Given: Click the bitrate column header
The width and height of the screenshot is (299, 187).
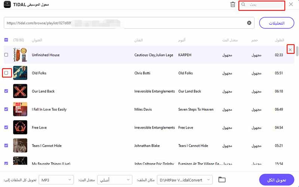Looking at the screenshot, I should pos(230,40).
